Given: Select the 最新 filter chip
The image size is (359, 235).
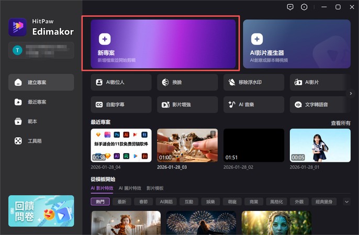Looking at the screenshot, I should coord(122,202).
